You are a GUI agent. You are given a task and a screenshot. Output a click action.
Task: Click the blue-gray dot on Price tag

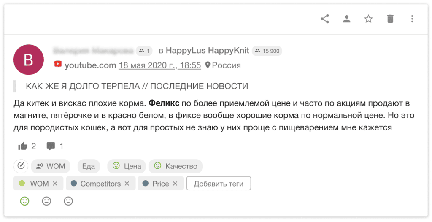(146, 183)
